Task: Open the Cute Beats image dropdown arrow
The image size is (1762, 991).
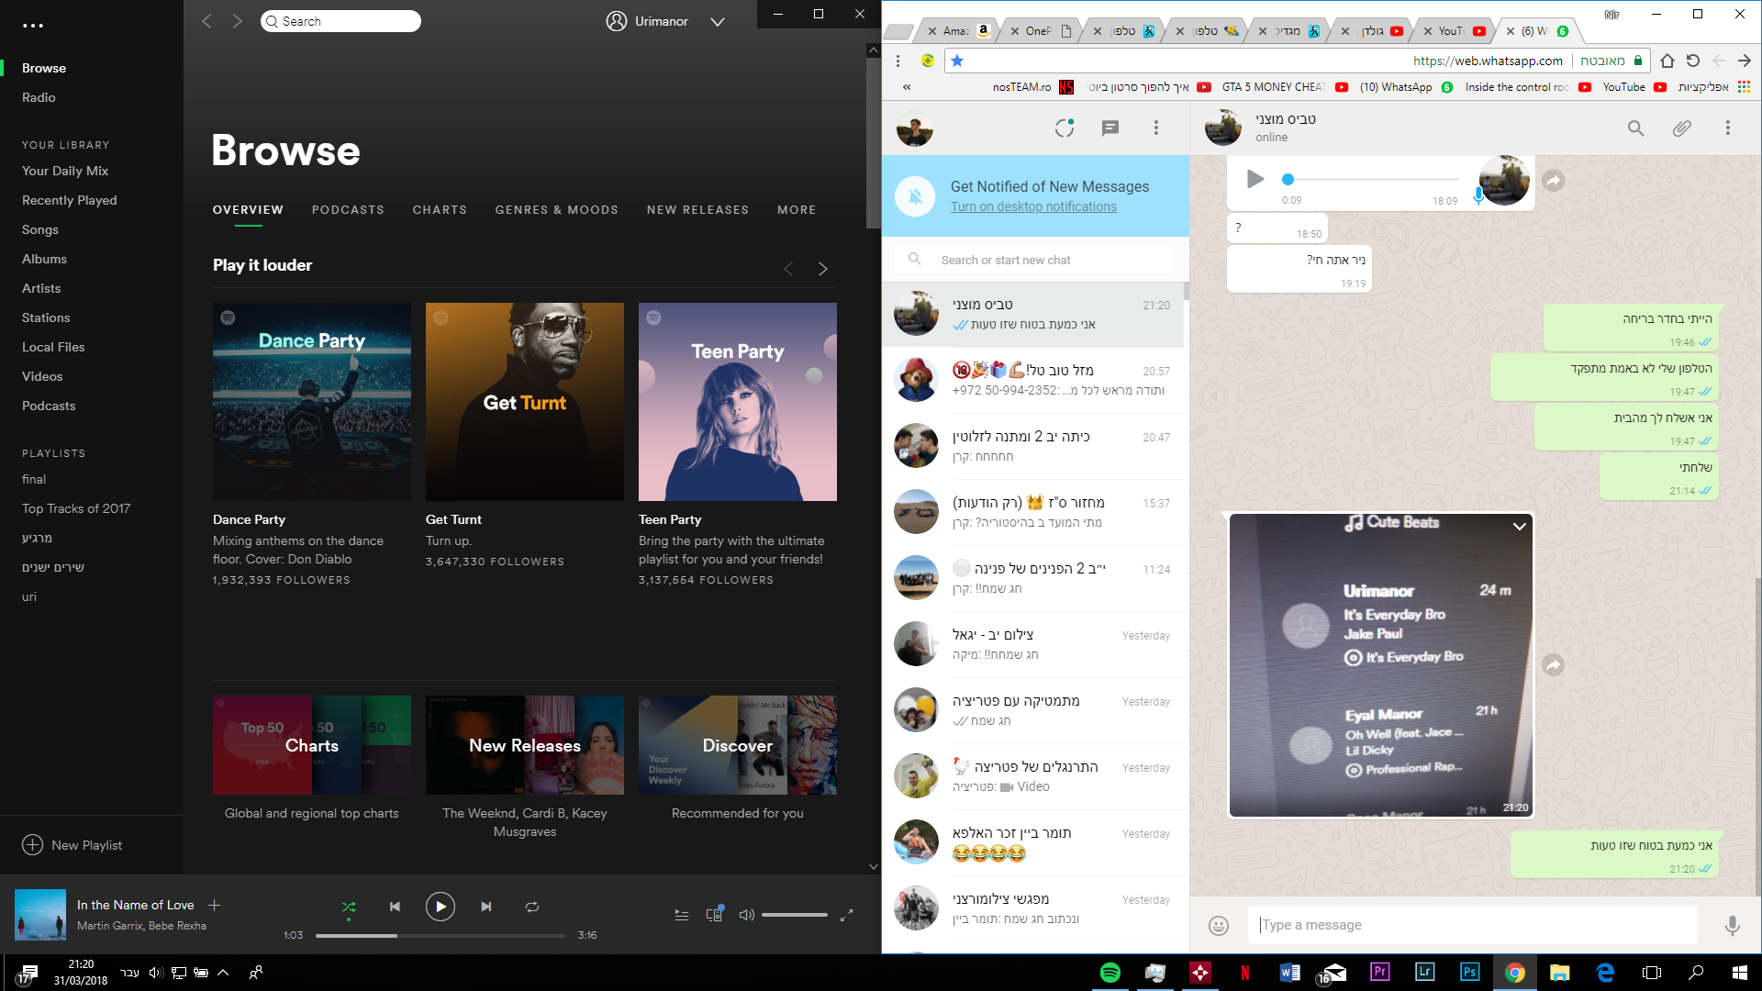Action: pyautogui.click(x=1520, y=527)
